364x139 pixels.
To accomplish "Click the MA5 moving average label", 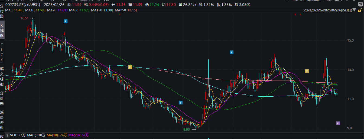I will coord(9,10).
